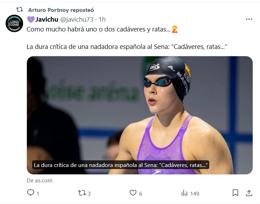The image size is (260, 204).
Task: Follow the "De as.com" source link
Action: pos(39,181)
